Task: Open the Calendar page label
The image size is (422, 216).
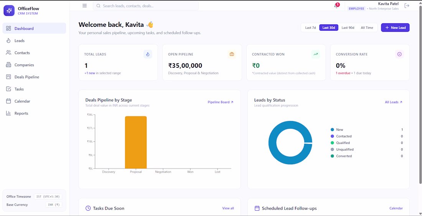Action: click(x=22, y=101)
